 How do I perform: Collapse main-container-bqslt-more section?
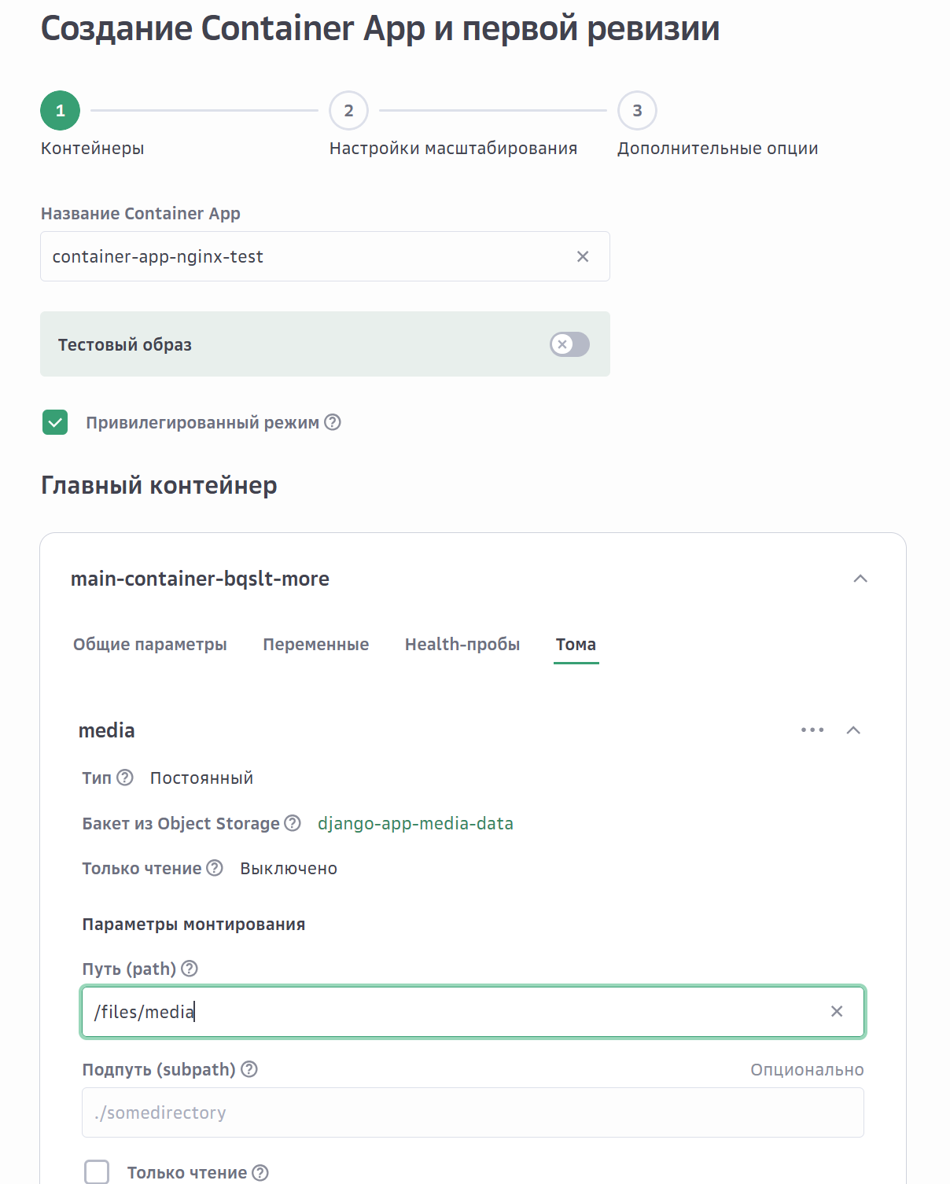pos(860,579)
